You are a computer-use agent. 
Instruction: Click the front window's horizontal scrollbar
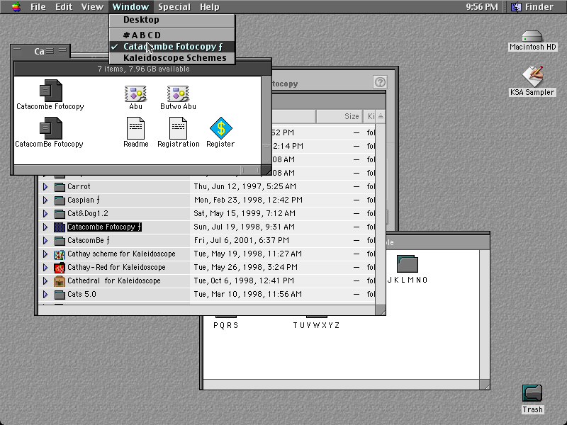[137, 169]
